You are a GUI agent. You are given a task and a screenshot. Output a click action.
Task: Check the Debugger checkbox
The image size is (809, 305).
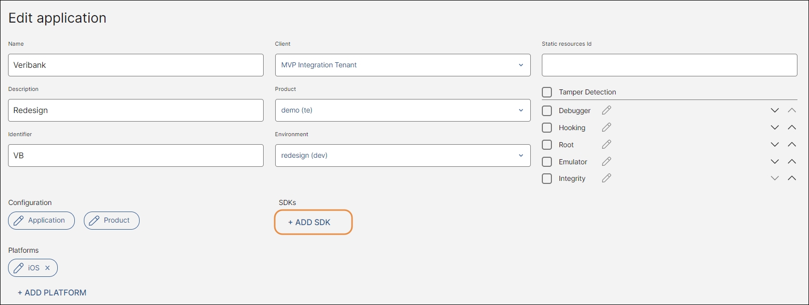click(547, 111)
